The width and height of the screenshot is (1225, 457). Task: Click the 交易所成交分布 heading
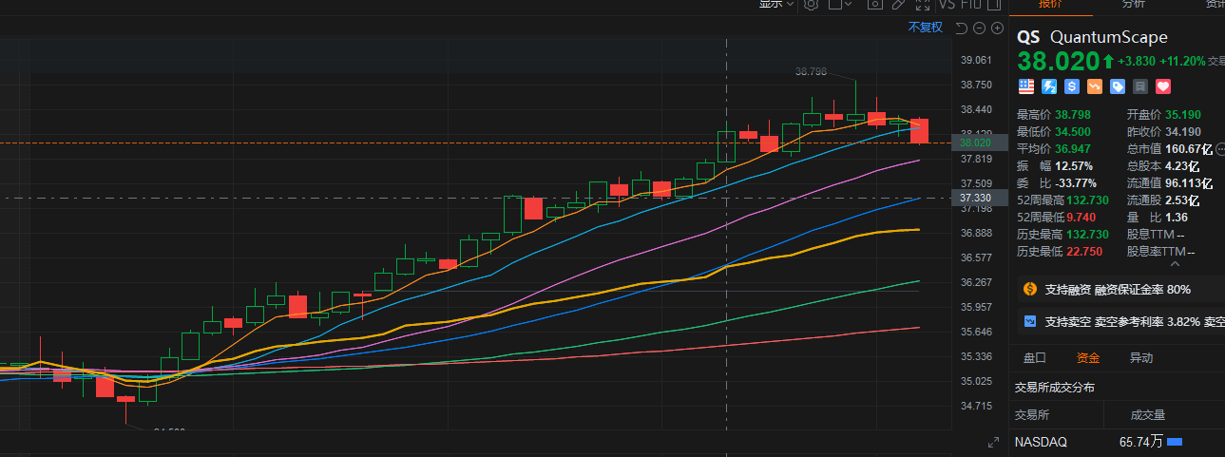click(1054, 387)
